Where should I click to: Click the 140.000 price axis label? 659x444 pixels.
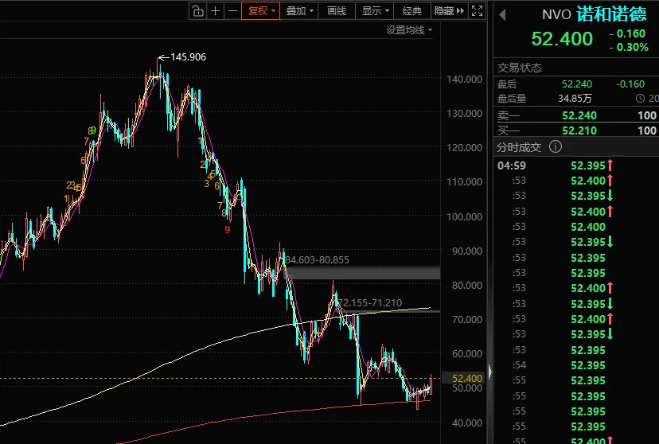click(465, 80)
